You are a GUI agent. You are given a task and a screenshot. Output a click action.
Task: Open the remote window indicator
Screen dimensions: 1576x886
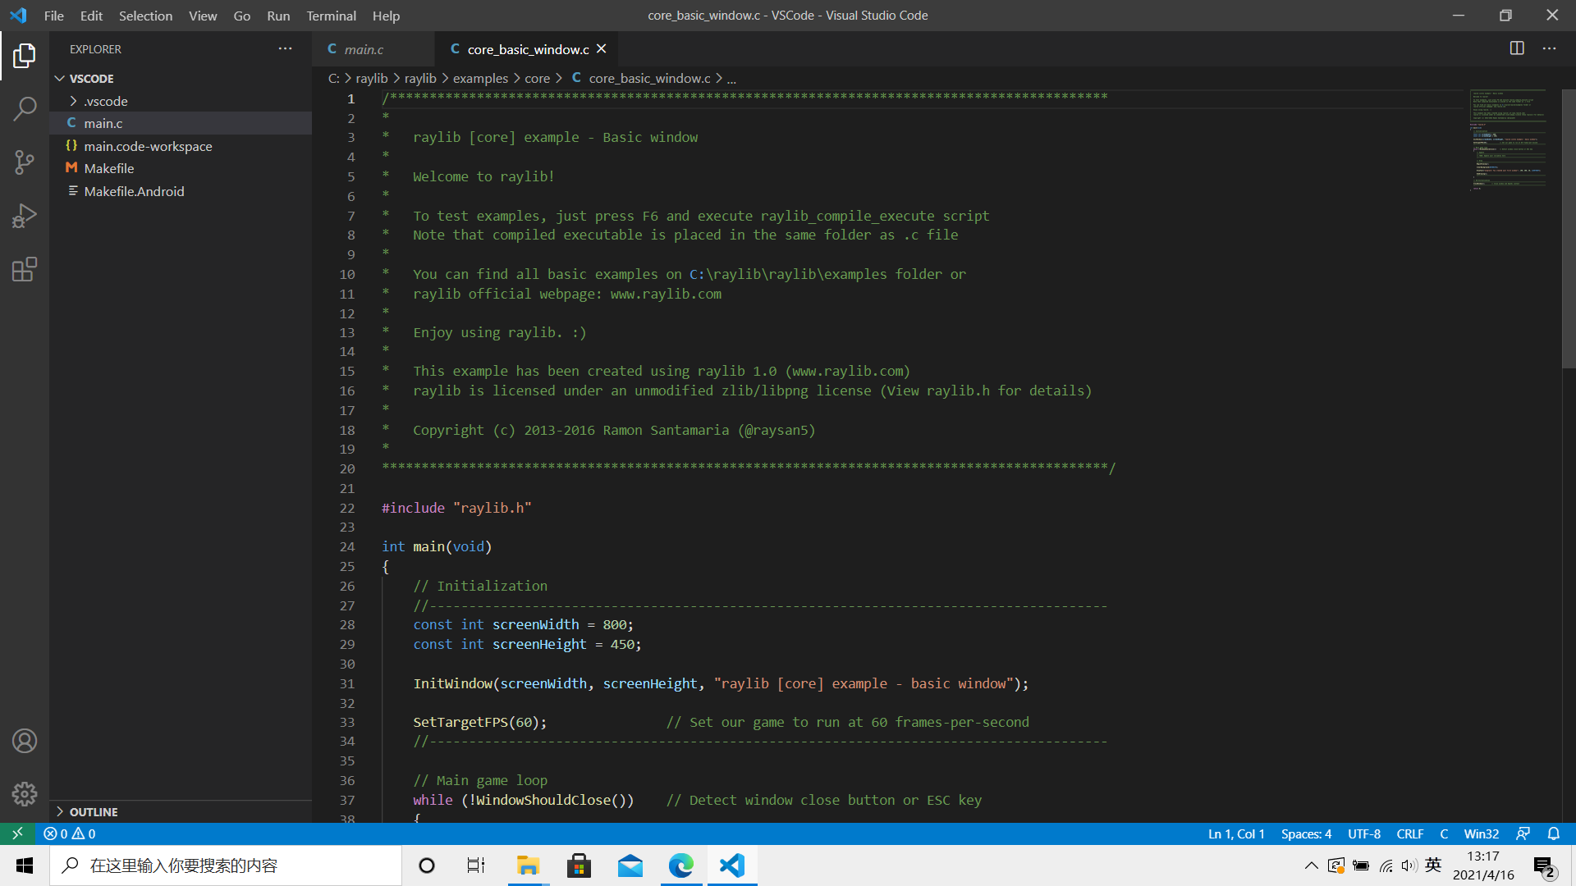(x=17, y=833)
